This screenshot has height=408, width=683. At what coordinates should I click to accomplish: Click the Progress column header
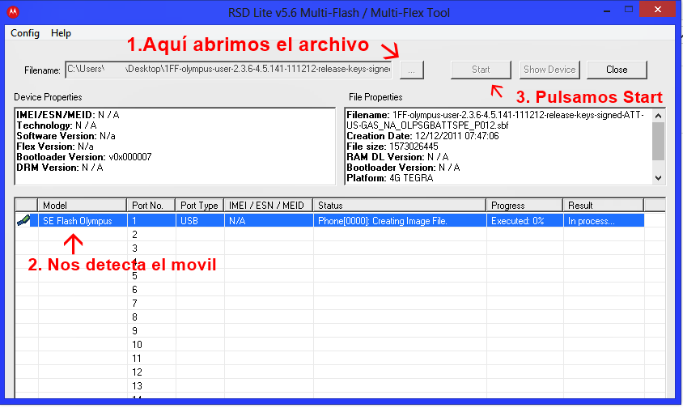524,206
